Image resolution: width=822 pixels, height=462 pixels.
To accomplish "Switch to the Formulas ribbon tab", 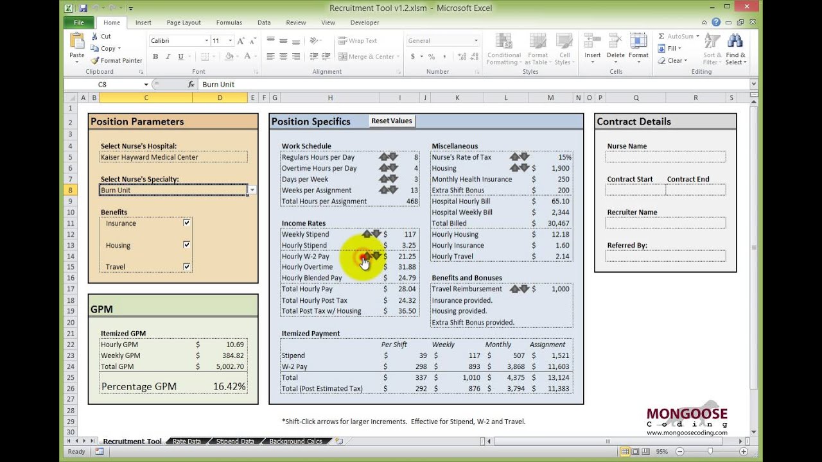I will (x=229, y=22).
